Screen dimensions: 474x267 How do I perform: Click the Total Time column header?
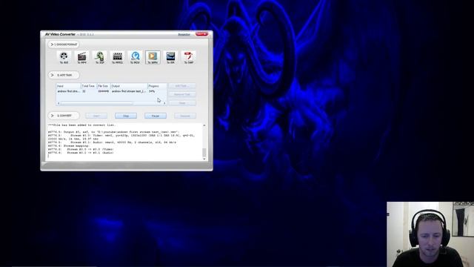89,86
